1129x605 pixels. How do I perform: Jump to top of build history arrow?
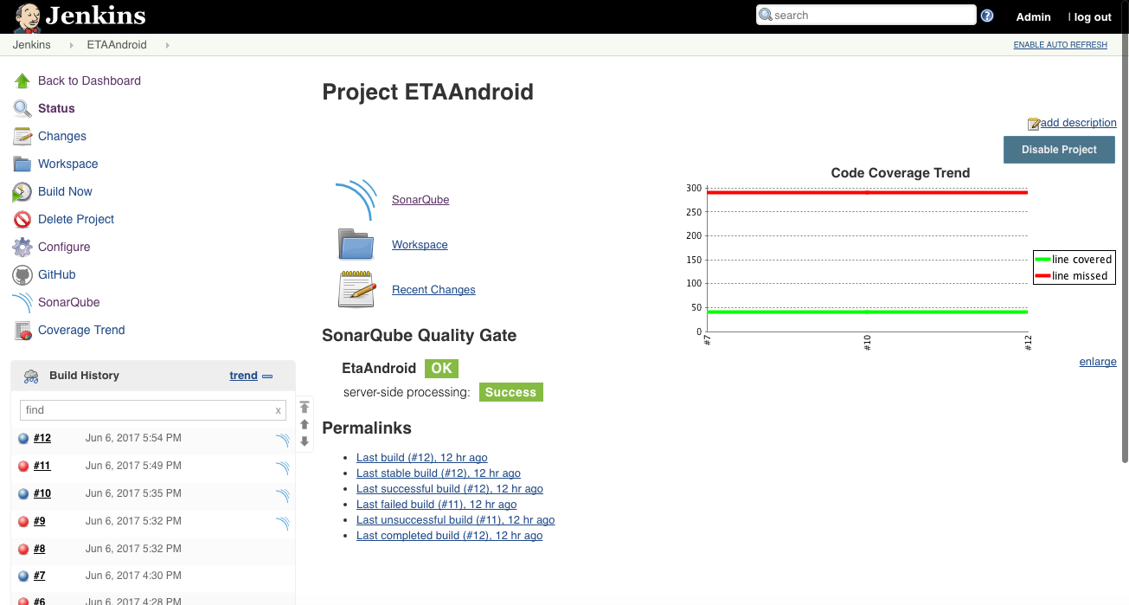(x=305, y=407)
